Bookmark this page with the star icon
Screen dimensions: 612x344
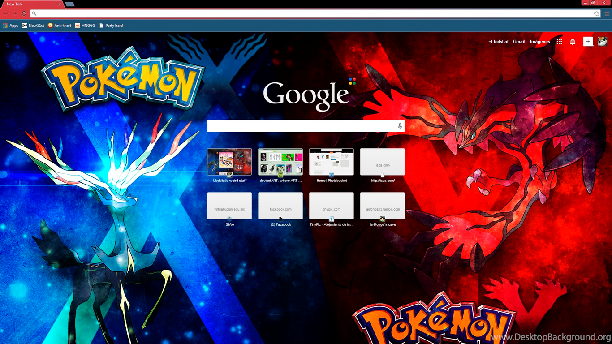pyautogui.click(x=596, y=14)
